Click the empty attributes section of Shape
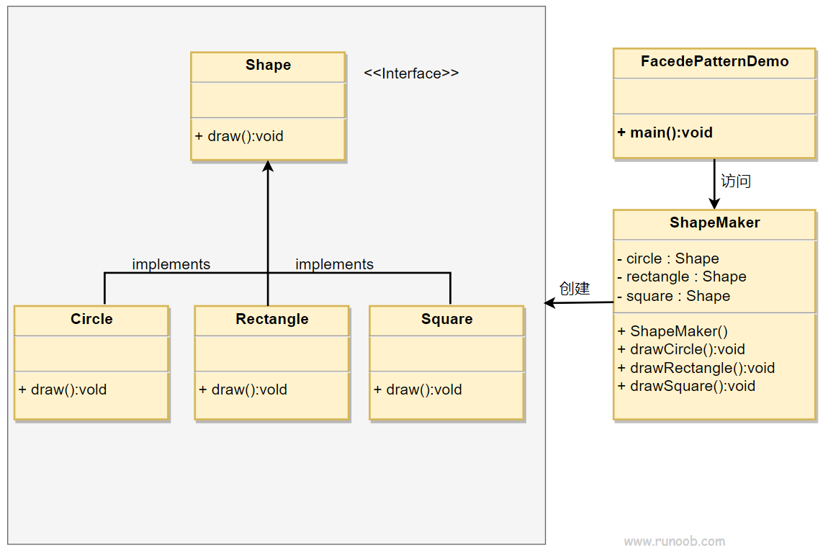The width and height of the screenshot is (828, 558). [268, 100]
